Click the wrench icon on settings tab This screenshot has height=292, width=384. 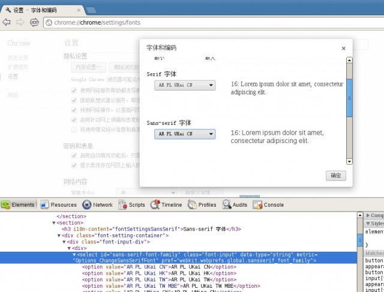click(x=8, y=10)
